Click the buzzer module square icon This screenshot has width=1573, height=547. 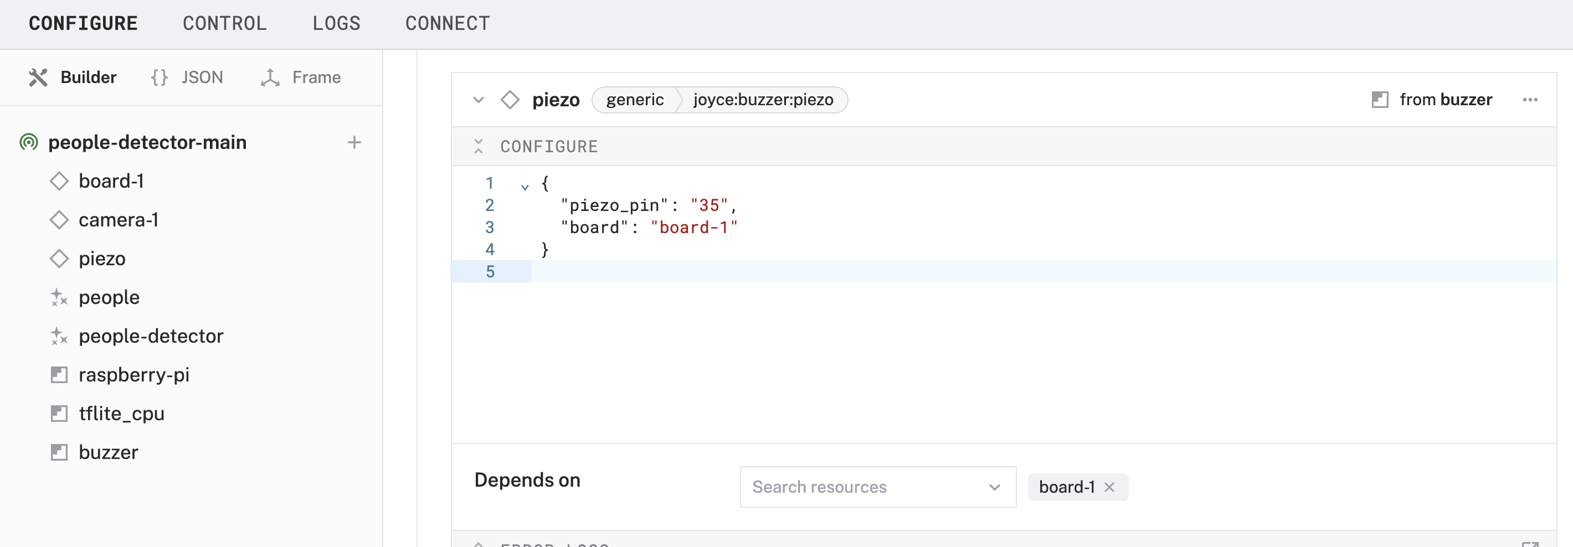click(x=59, y=452)
